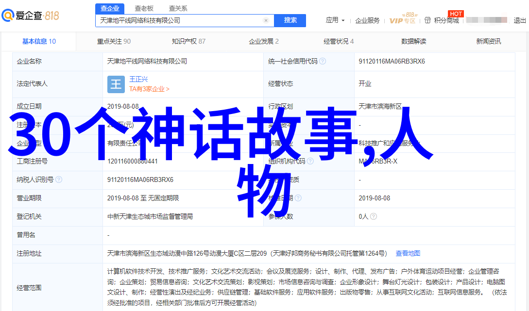Click the 登记机关 label cell
This screenshot has width=529, height=311.
pos(57,217)
